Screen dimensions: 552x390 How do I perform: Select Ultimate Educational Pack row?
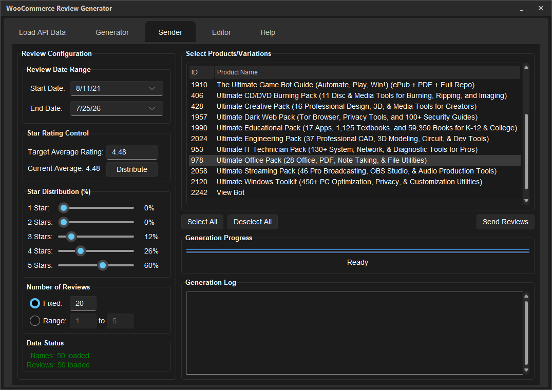pyautogui.click(x=355, y=128)
